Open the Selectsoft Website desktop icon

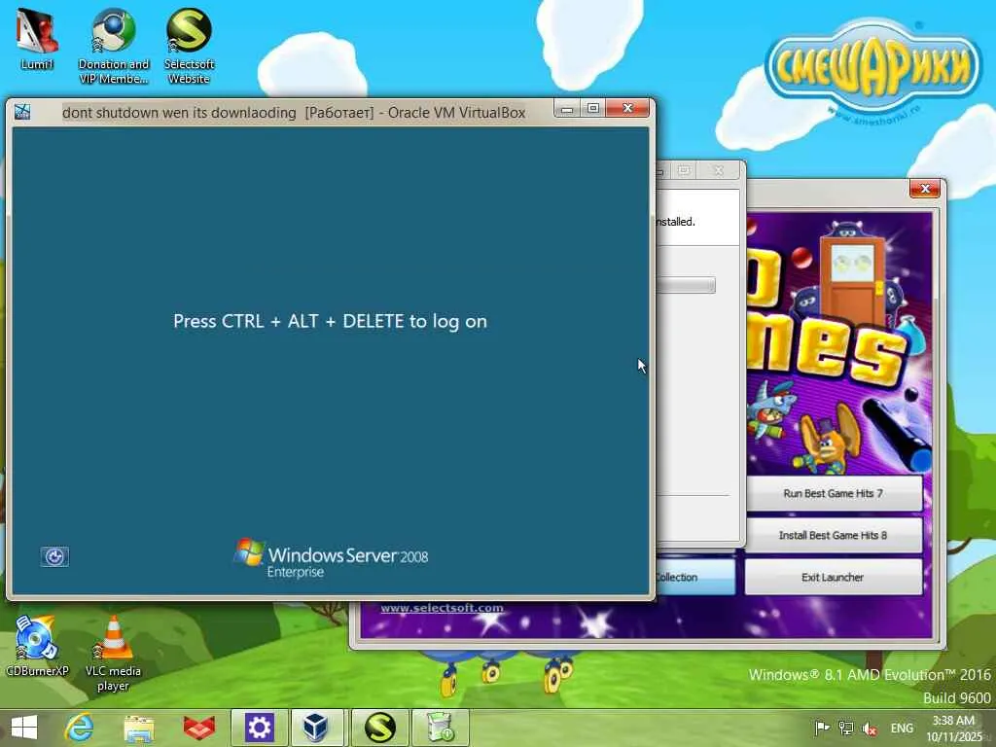point(189,46)
